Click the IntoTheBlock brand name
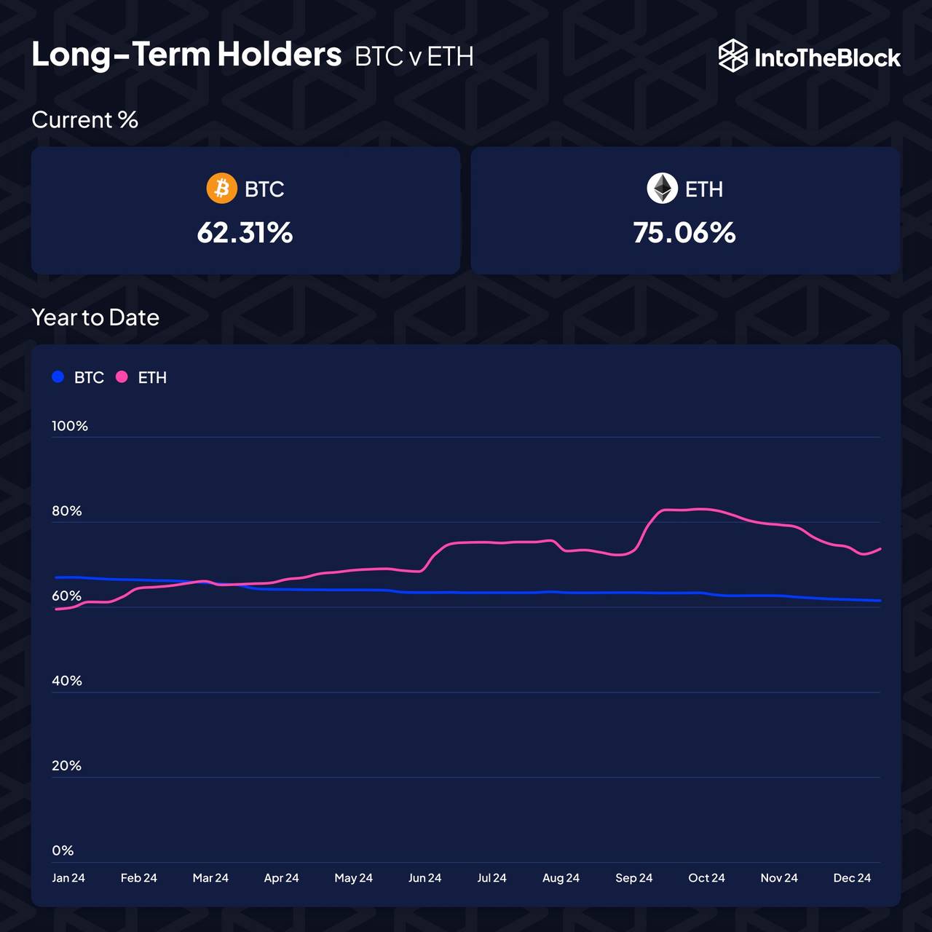The height and width of the screenshot is (932, 932). pyautogui.click(x=827, y=58)
